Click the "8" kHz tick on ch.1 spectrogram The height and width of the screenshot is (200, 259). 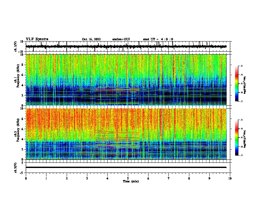coord(23,65)
